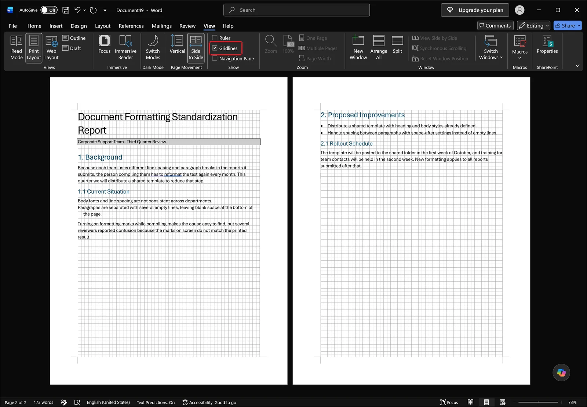
Task: Uncheck the Gridlines checkbox
Action: point(215,48)
